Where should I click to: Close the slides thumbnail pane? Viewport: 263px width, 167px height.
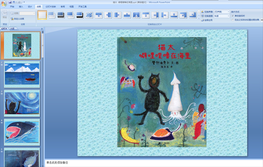click(42, 29)
